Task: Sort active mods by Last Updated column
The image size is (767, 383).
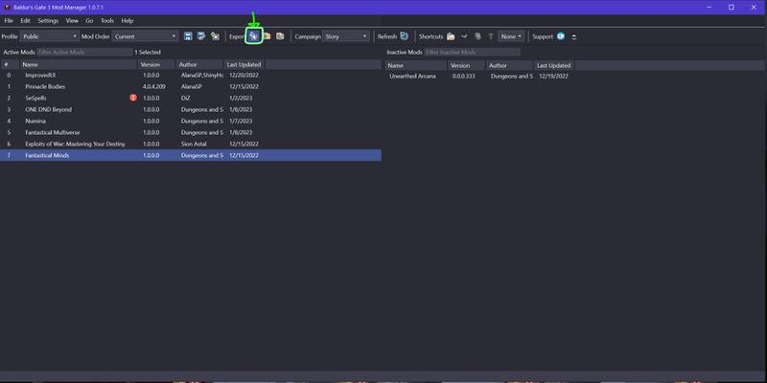Action: point(244,64)
